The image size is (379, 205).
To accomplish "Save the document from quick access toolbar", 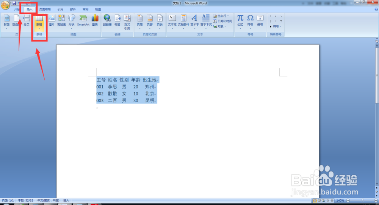I will pos(14,3).
